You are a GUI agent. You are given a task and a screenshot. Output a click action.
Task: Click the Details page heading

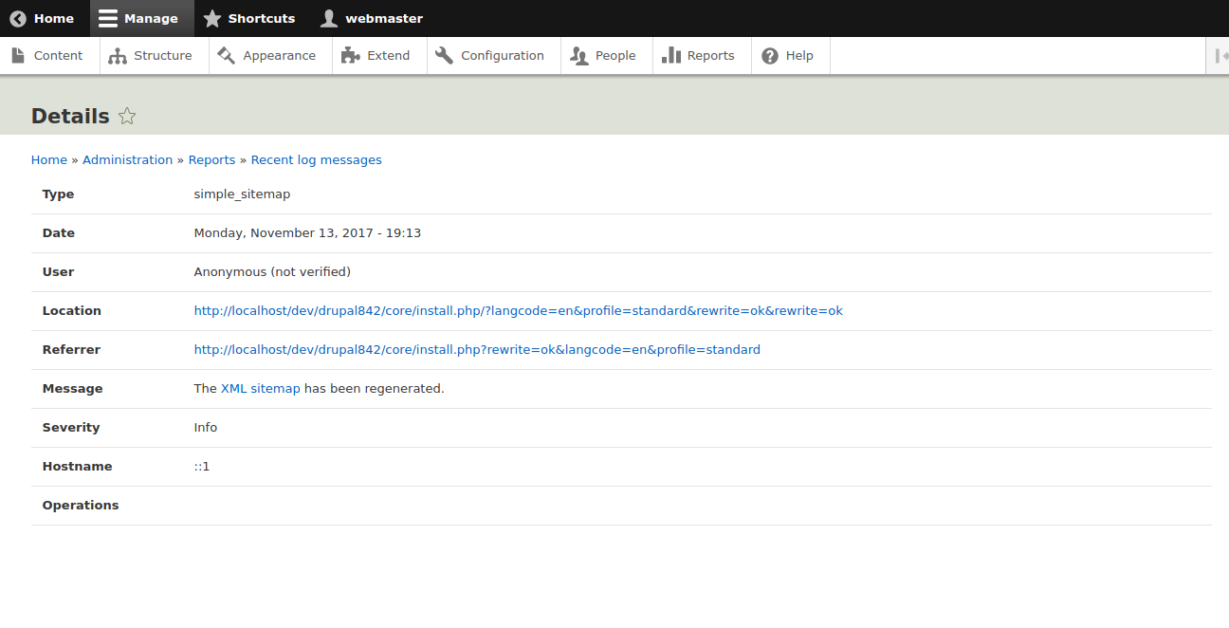click(x=70, y=116)
